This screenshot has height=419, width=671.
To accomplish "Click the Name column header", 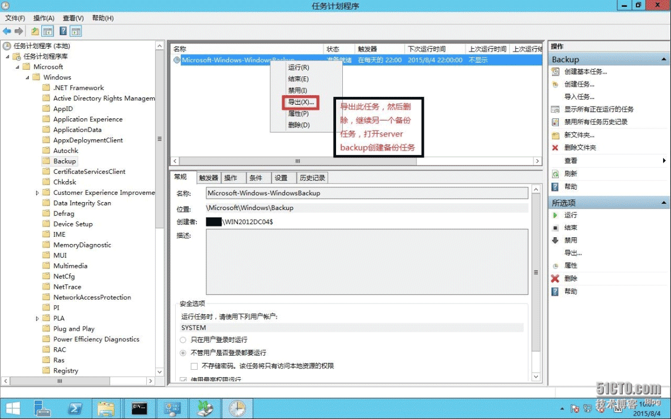I will [x=247, y=49].
